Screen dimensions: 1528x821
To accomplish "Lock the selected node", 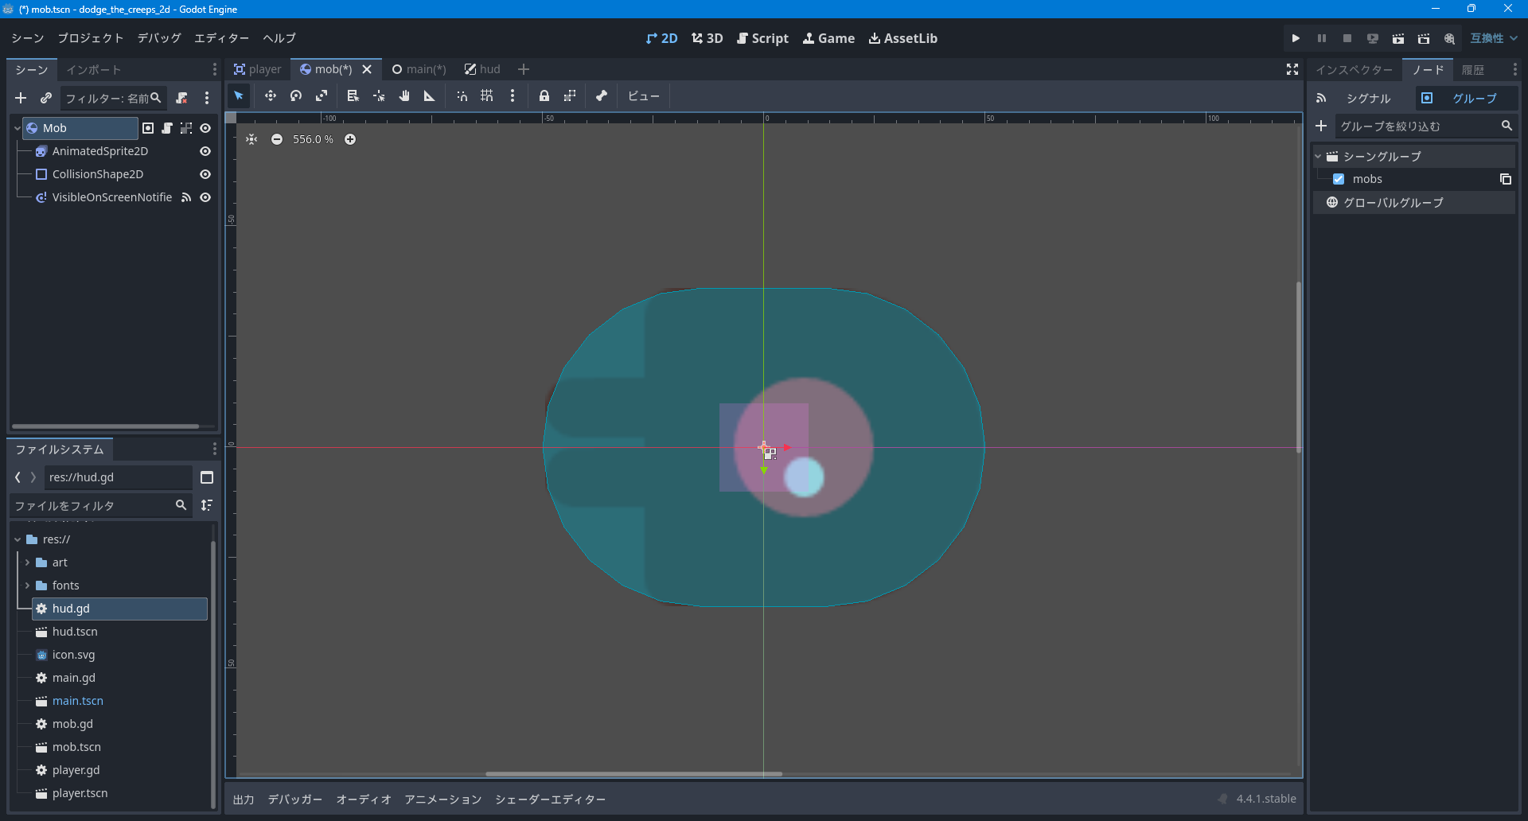I will [544, 96].
